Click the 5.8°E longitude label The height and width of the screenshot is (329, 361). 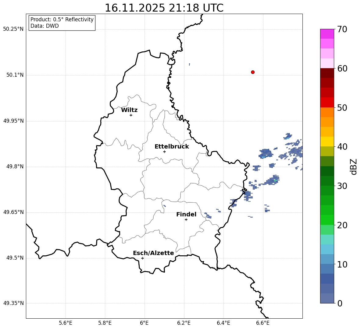click(x=105, y=323)
